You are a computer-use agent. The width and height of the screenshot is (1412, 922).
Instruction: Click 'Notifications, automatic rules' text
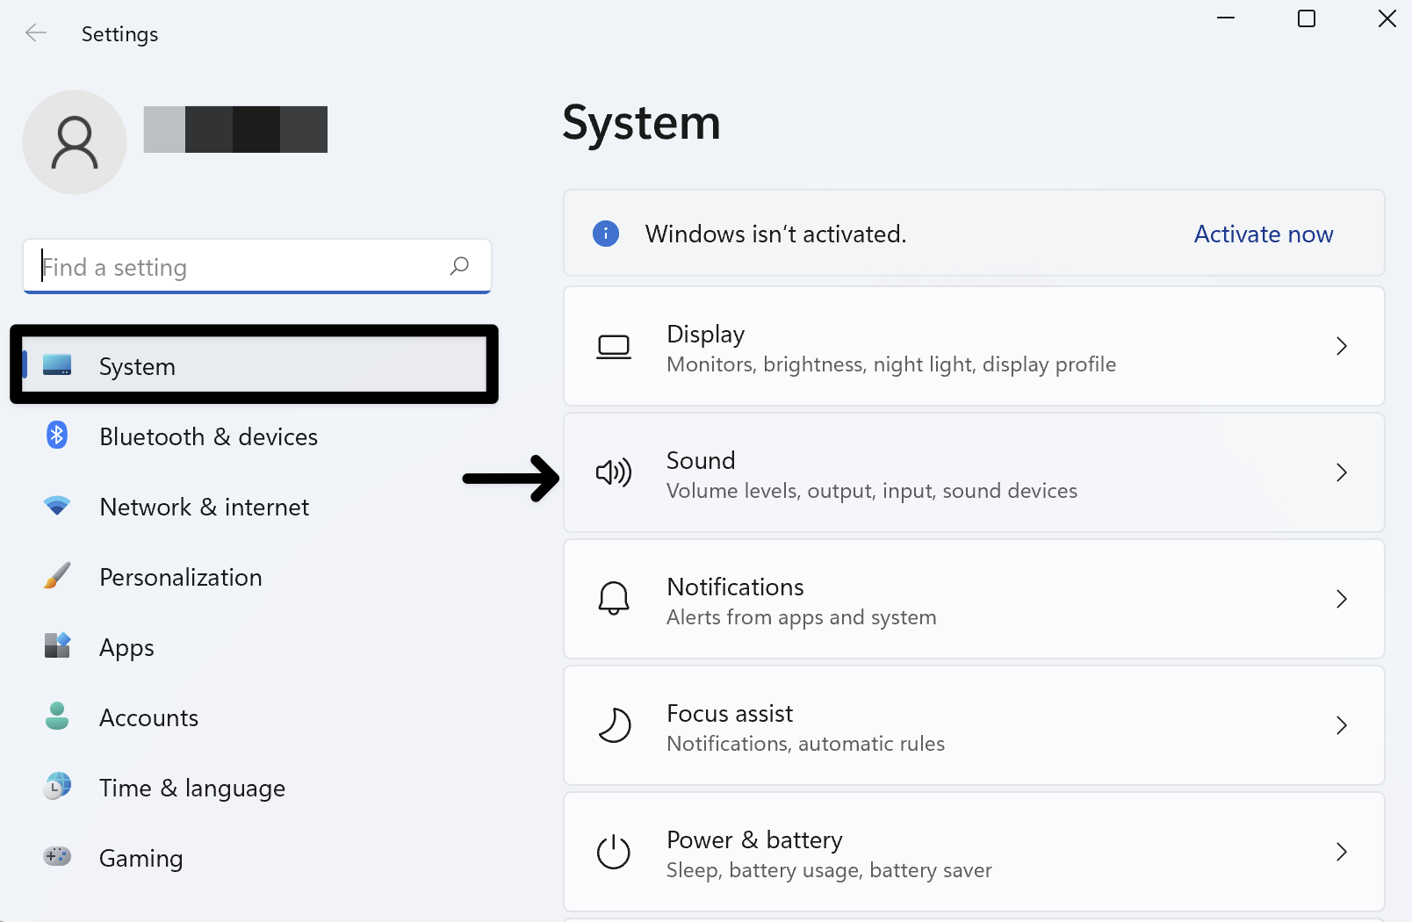[x=806, y=744]
